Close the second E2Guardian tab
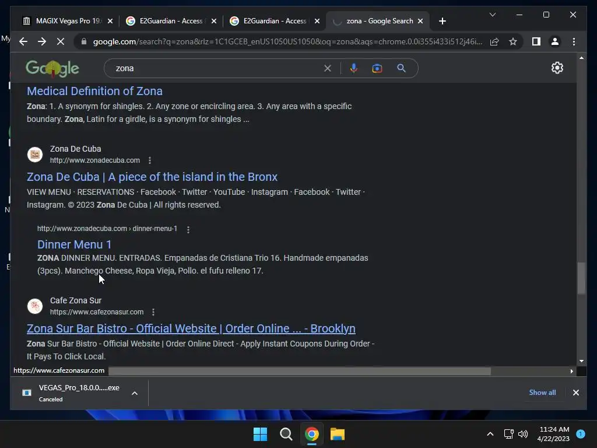Image resolution: width=597 pixels, height=448 pixels. click(x=317, y=21)
